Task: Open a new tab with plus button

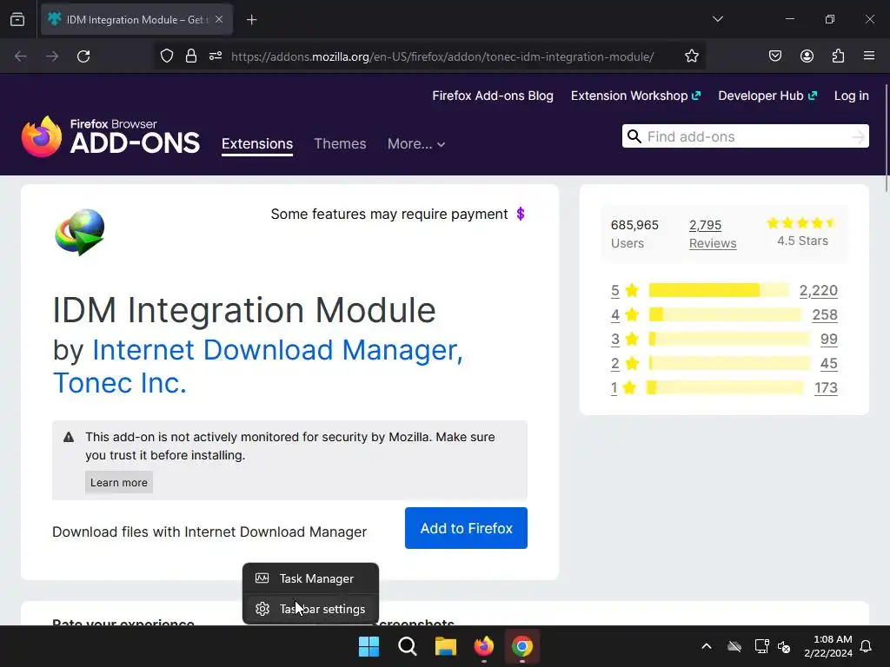Action: tap(251, 20)
